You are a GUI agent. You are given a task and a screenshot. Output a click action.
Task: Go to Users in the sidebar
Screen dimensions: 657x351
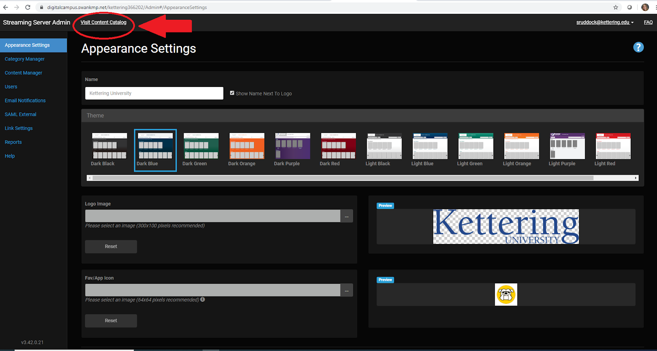11,87
